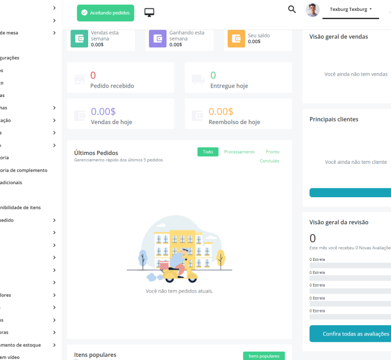Switch to the Pronto orders tab
The width and height of the screenshot is (391, 360).
[272, 152]
